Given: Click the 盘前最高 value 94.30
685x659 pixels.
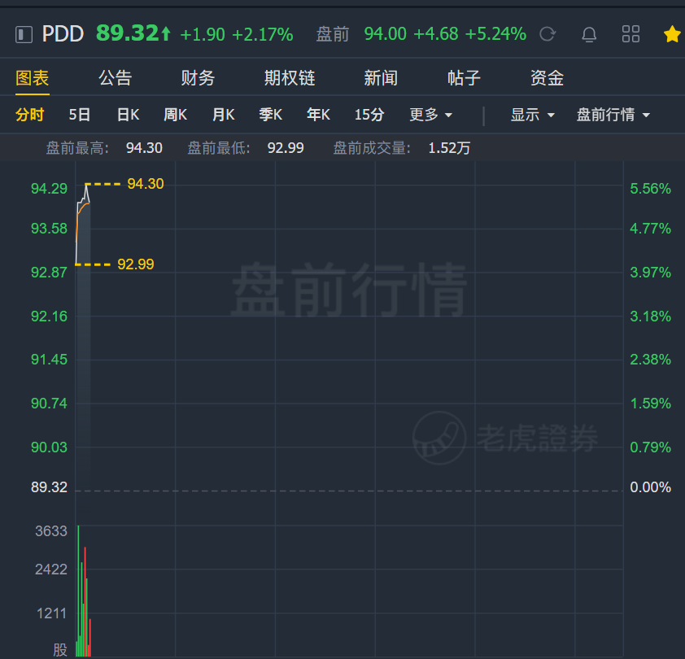Looking at the screenshot, I should pyautogui.click(x=144, y=148).
